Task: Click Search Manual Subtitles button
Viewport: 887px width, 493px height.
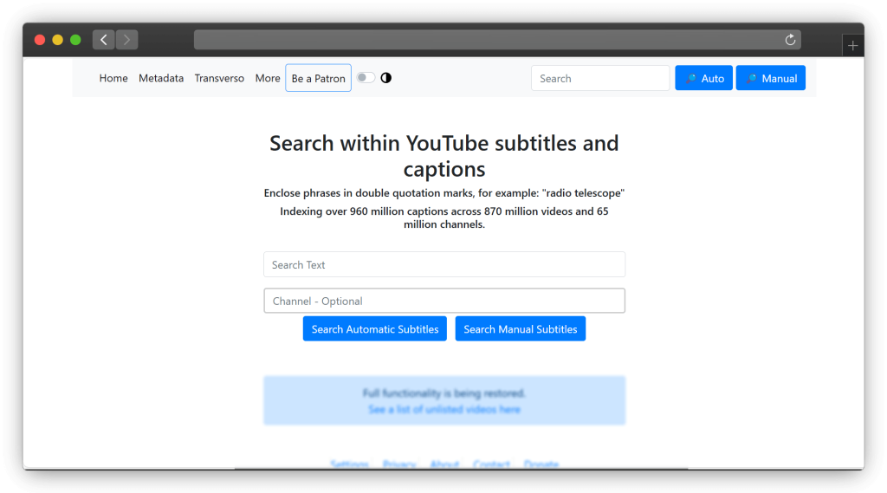Action: coord(520,329)
